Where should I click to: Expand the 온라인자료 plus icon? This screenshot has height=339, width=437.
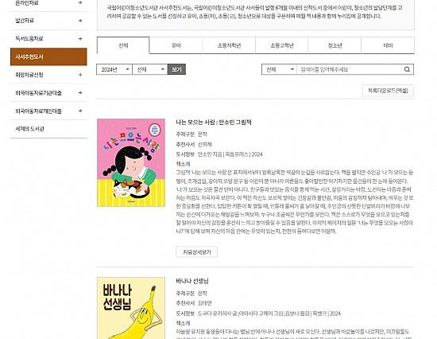[x=80, y=3]
